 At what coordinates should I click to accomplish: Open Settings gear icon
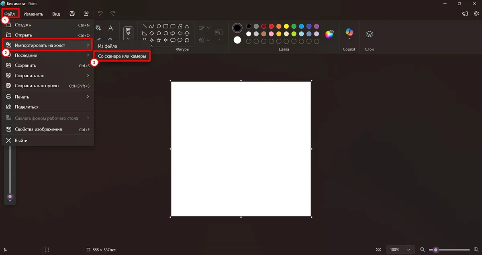(476, 14)
